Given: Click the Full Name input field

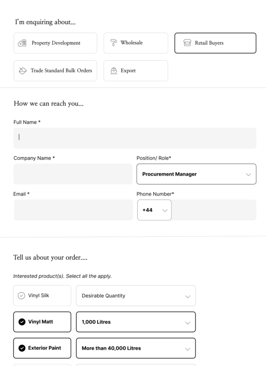Looking at the screenshot, I should pos(135,138).
